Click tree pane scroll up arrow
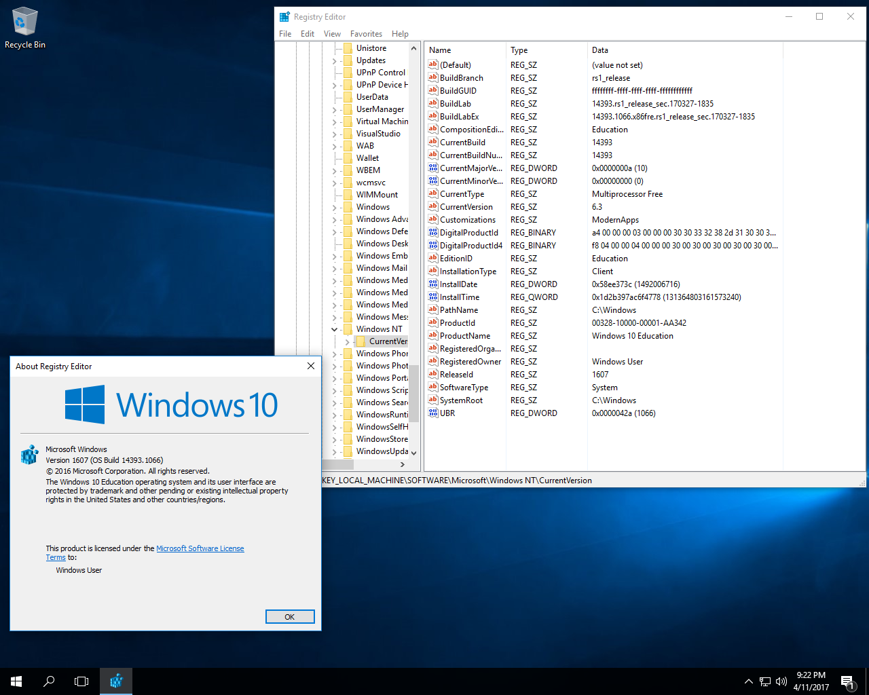The width and height of the screenshot is (869, 695). [413, 48]
